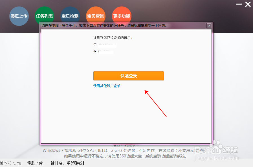Minimize the main application window
This screenshot has width=253, height=167.
(x=239, y=4)
